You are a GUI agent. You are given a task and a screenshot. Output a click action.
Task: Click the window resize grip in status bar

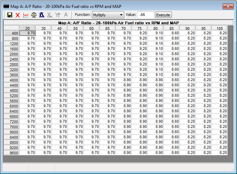[x=232, y=169]
